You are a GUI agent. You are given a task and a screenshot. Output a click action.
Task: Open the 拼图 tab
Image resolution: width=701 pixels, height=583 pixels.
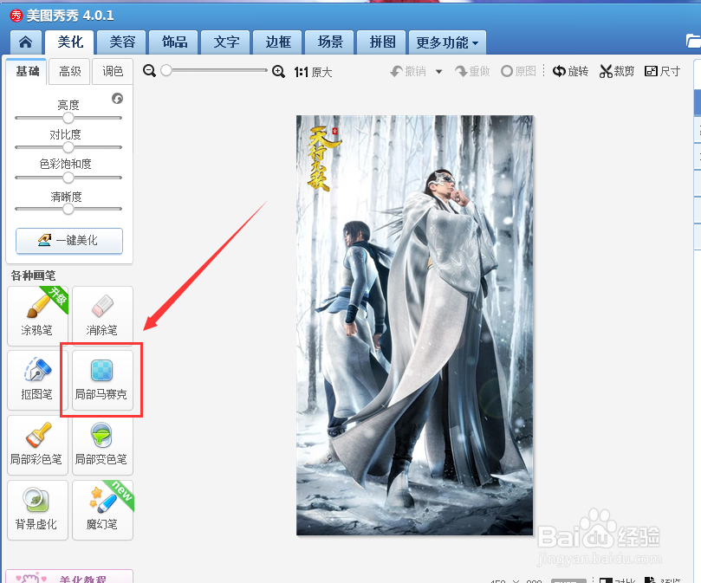pos(381,42)
